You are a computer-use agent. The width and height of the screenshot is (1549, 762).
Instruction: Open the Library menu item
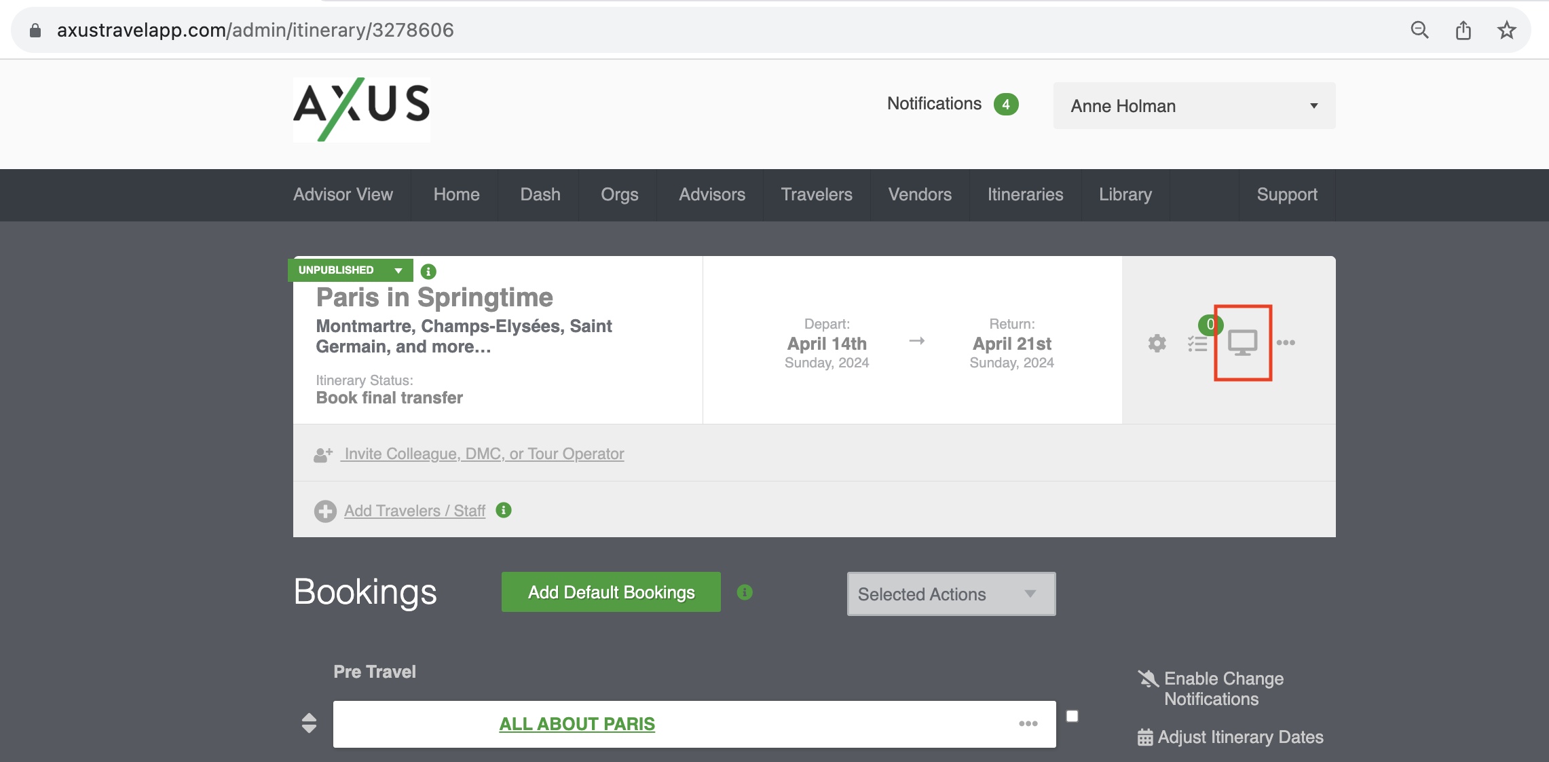1125,195
